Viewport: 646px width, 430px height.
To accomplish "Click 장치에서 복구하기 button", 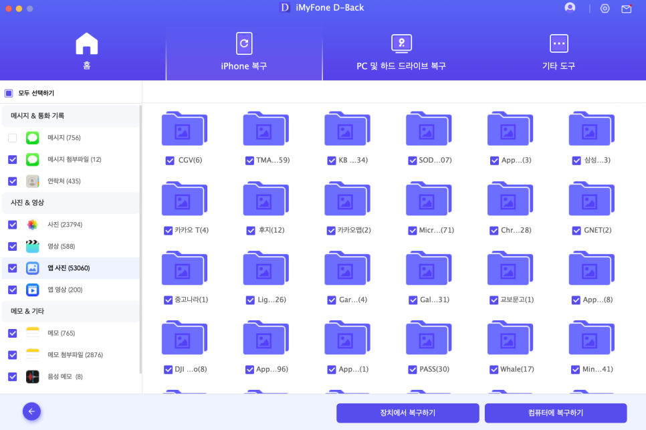I will (408, 413).
